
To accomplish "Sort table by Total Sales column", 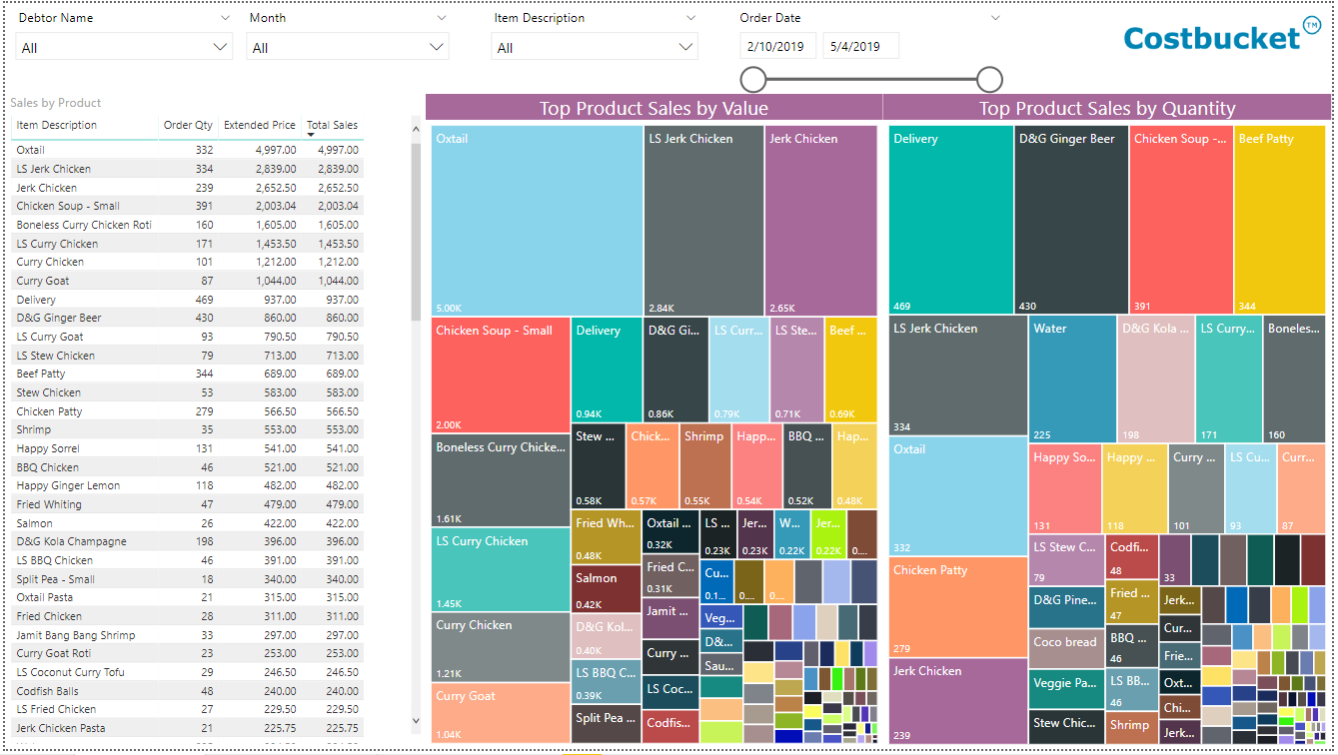I will pos(332,126).
